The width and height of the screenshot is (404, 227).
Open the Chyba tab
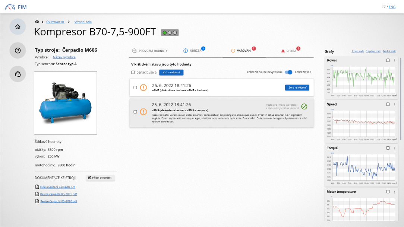[x=289, y=51]
